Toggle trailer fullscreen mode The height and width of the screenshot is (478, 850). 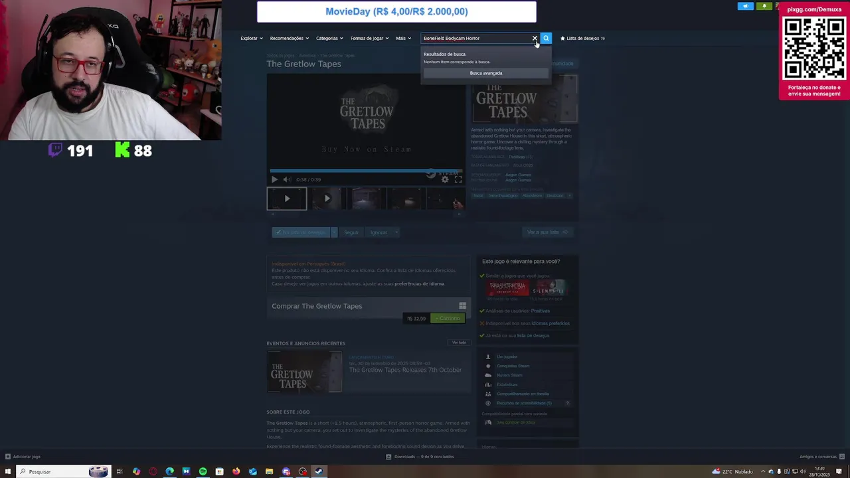(458, 179)
